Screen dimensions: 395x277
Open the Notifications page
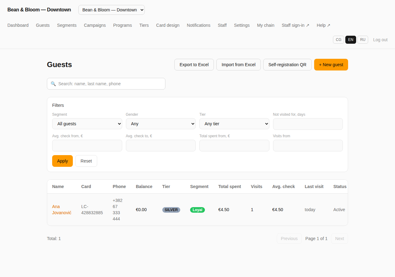198,25
